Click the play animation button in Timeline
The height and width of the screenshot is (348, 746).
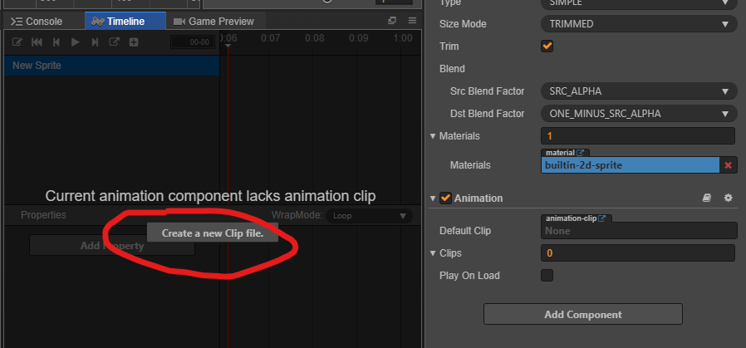coord(76,42)
